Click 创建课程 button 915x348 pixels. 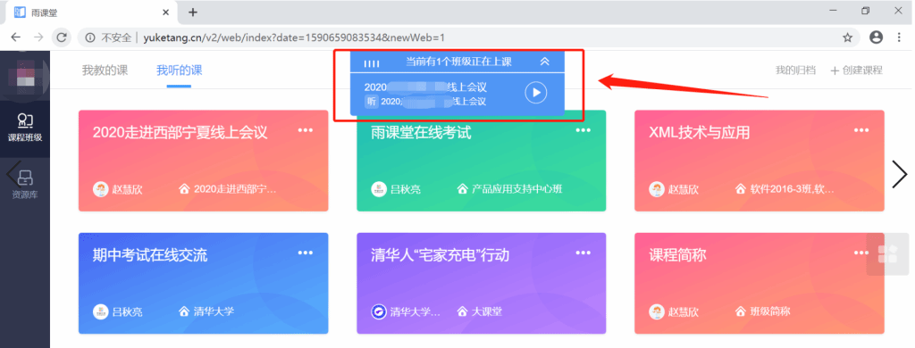coord(856,70)
